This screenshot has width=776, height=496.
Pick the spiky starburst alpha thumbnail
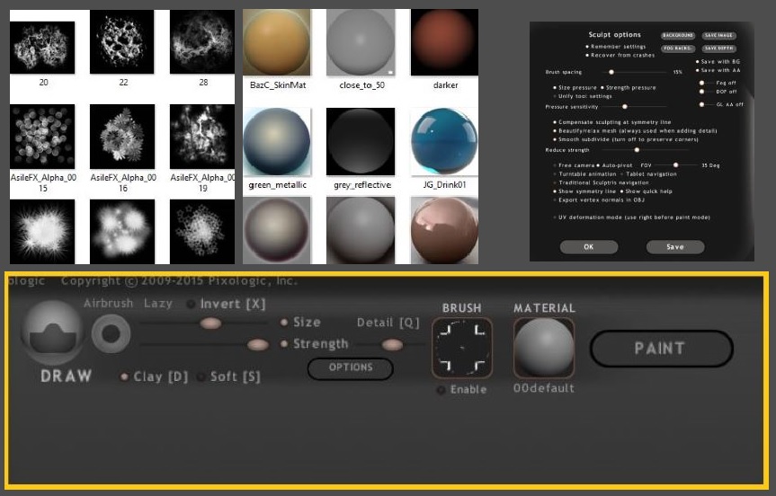[x=42, y=232]
